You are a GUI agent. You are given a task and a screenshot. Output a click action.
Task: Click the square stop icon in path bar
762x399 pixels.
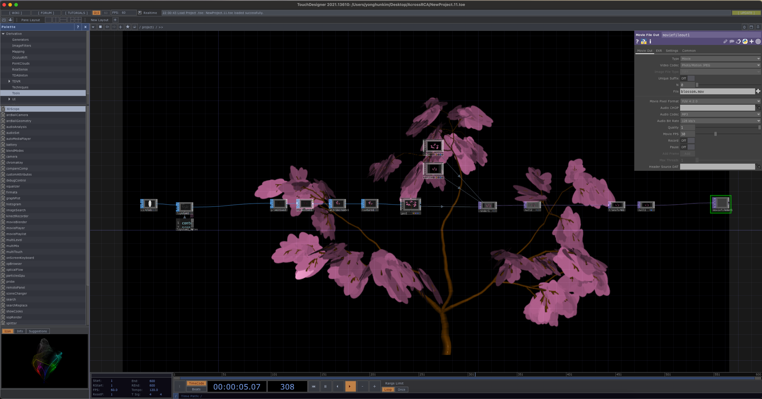[100, 27]
